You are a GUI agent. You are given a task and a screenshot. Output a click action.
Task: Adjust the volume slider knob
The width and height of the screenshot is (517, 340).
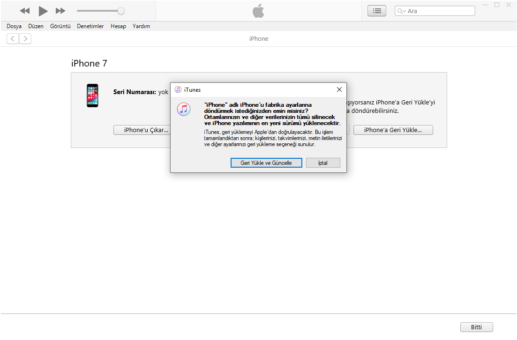[x=121, y=11]
